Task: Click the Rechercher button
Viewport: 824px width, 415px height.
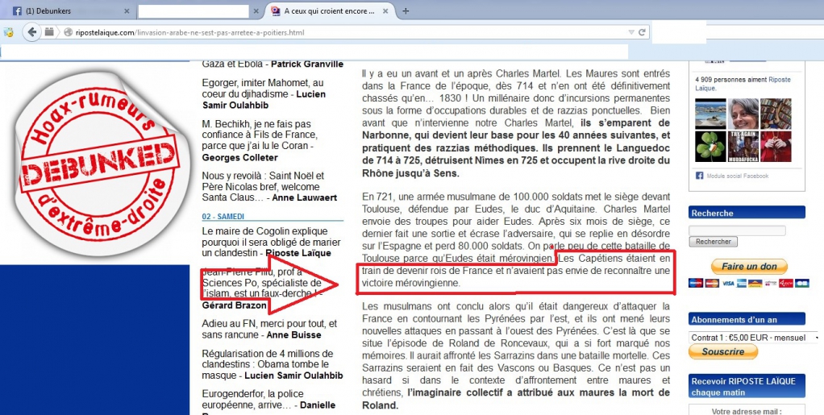Action: point(713,242)
